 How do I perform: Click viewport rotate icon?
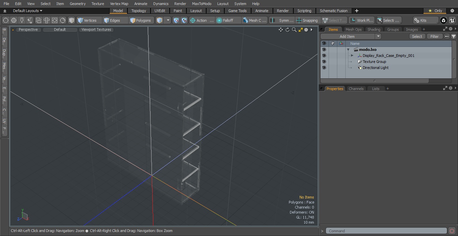(287, 30)
